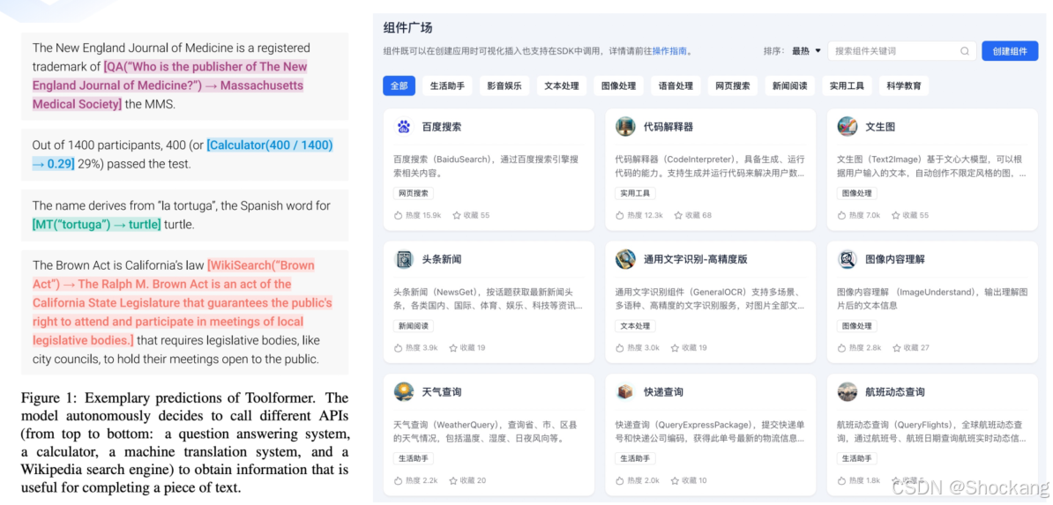Select the 图像内容理解 component icon
The height and width of the screenshot is (505, 1053).
pos(847,259)
